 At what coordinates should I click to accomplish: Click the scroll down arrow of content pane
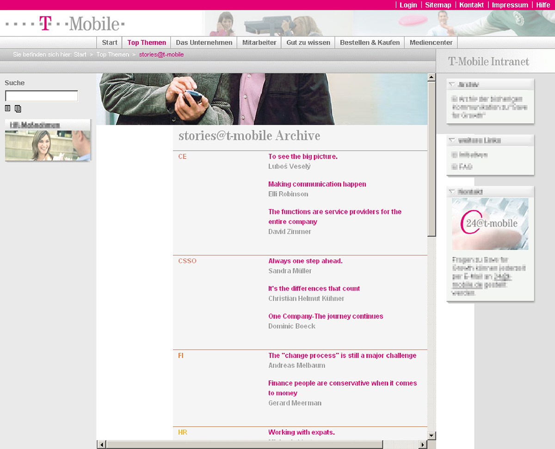click(x=432, y=435)
